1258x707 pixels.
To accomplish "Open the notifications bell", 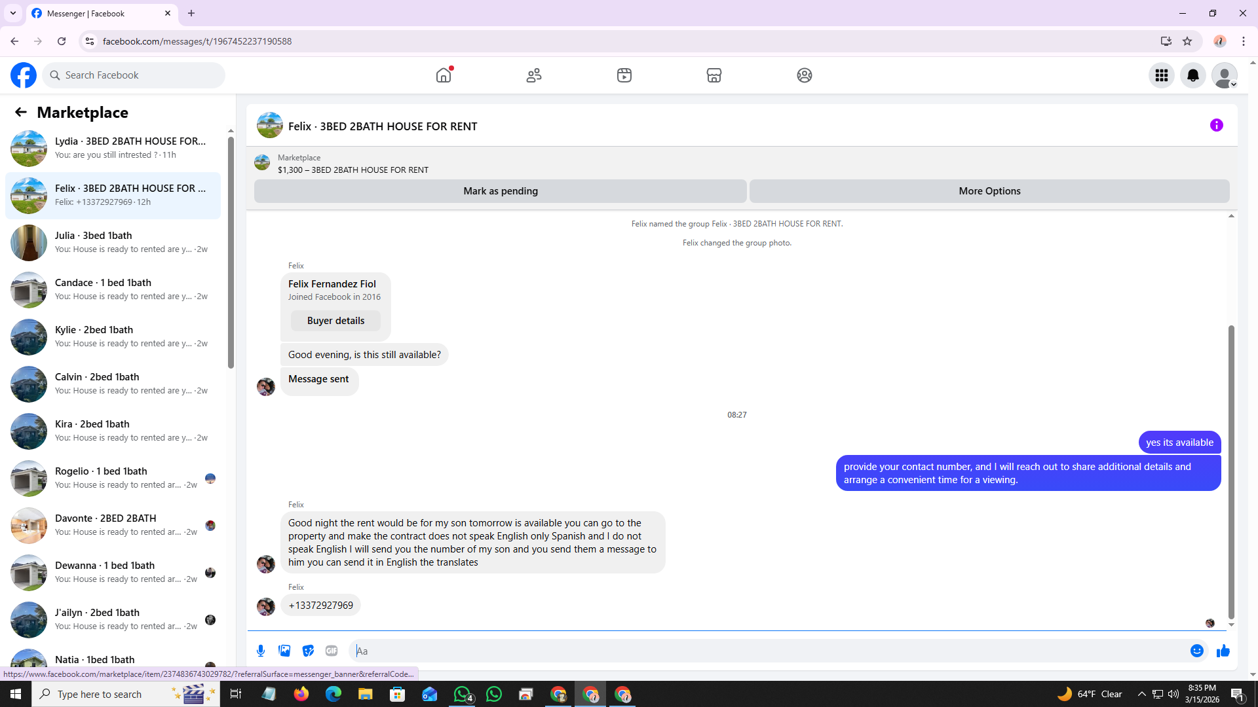I will pyautogui.click(x=1193, y=75).
